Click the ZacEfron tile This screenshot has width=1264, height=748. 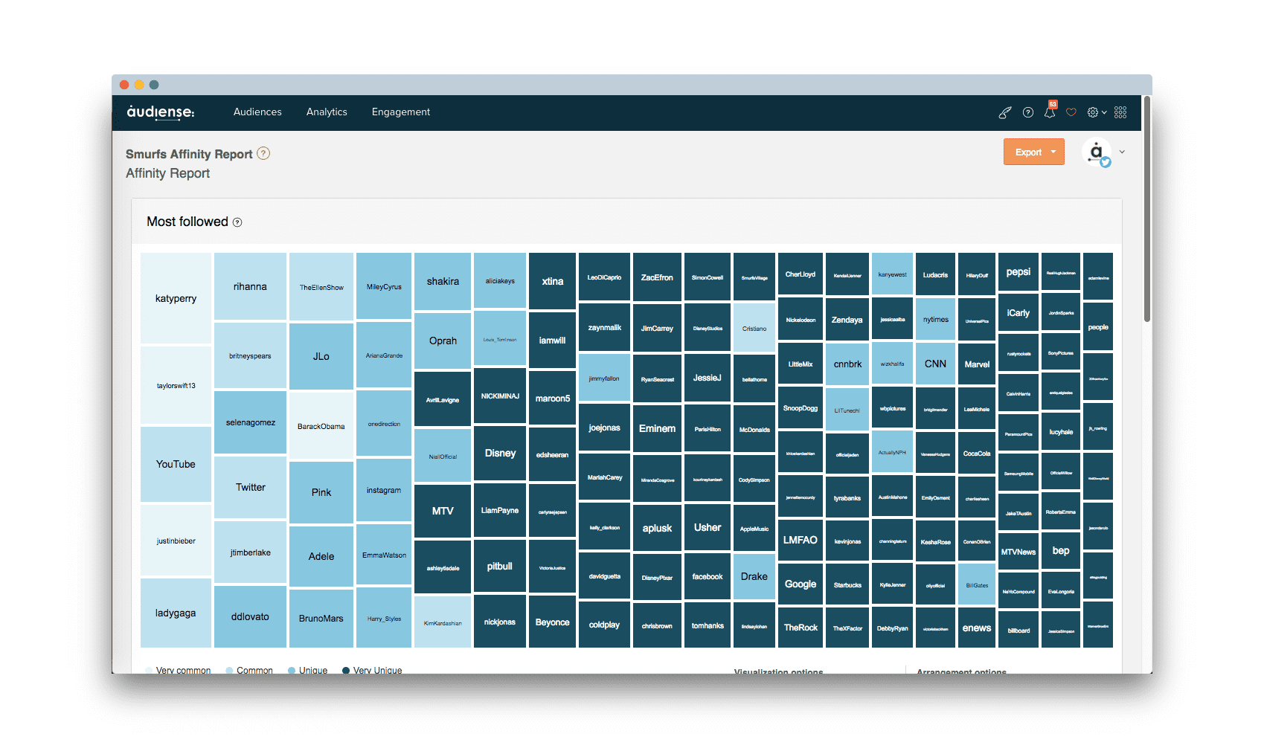(657, 277)
